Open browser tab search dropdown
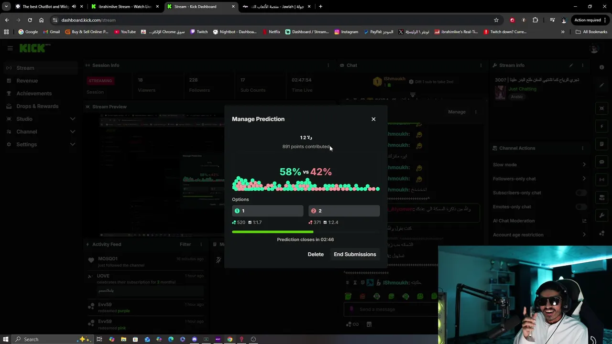The height and width of the screenshot is (344, 612). coord(6,7)
